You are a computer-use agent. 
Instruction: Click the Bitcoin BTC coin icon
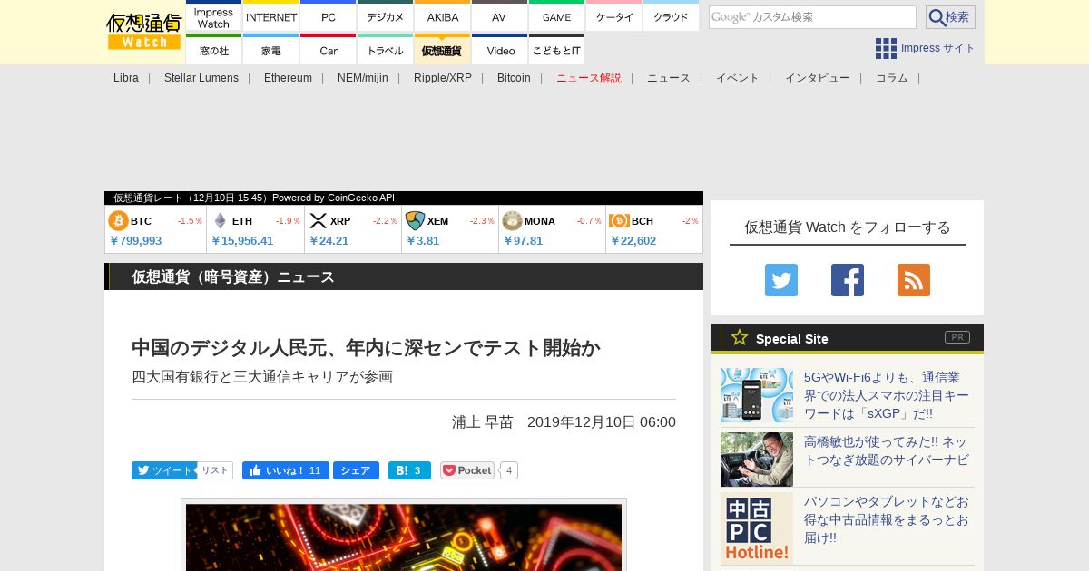pos(118,221)
